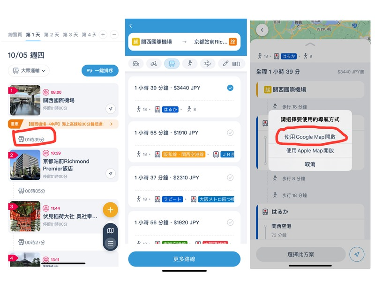Open the map view icon
The width and height of the screenshot is (375, 281).
[x=110, y=230]
